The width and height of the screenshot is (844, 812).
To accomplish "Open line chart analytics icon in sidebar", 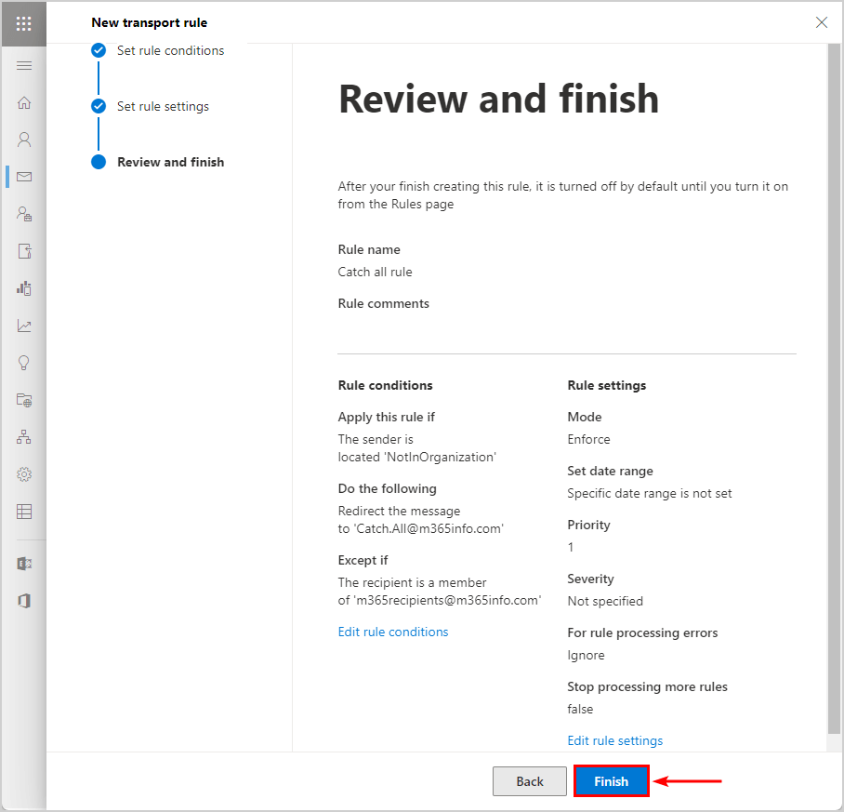I will pos(23,326).
